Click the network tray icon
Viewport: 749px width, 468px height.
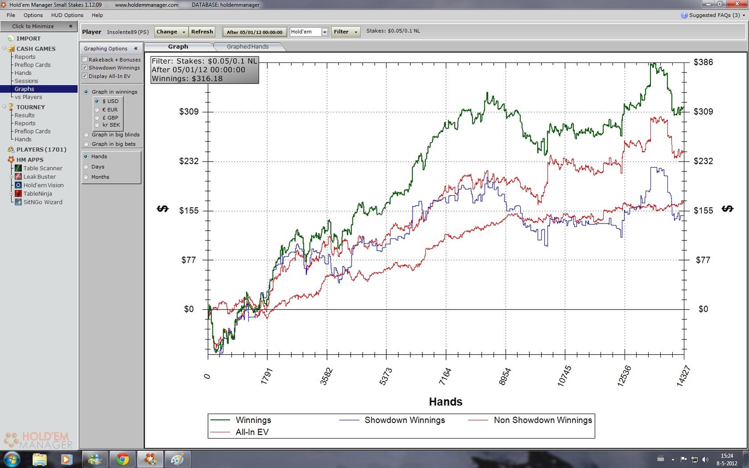coord(695,459)
